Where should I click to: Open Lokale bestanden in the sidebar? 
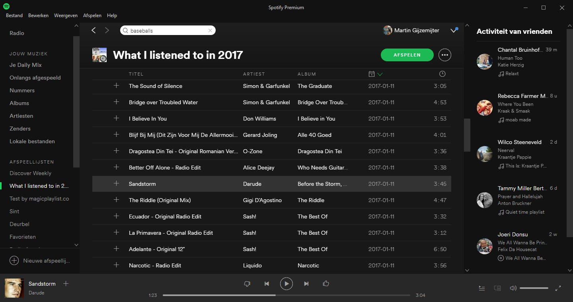pos(32,141)
